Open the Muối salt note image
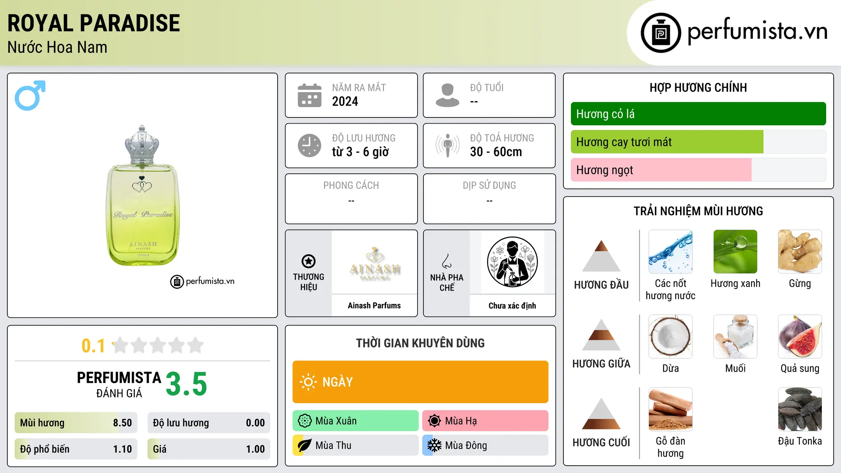This screenshot has height=473, width=841. [735, 337]
